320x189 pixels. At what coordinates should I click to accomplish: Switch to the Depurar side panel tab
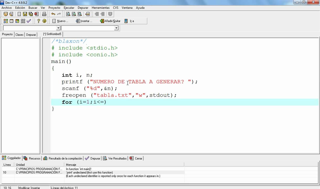click(x=31, y=35)
